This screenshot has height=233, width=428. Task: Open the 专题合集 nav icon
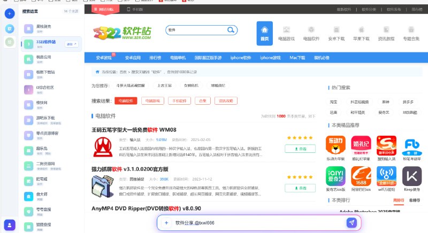coord(411,34)
